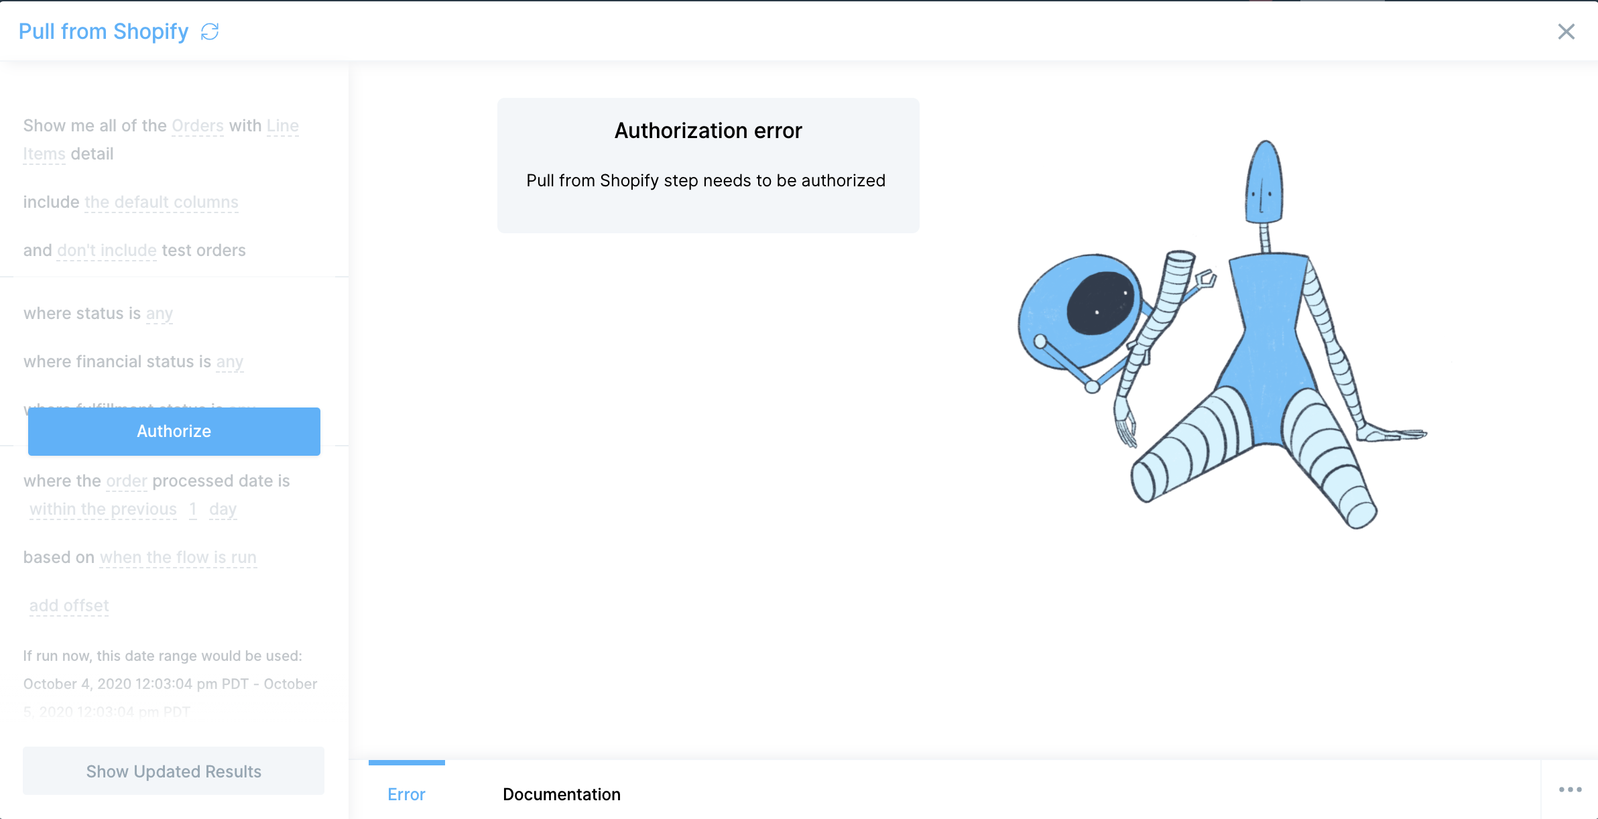Viewport: 1598px width, 819px height.
Task: Click 'Pull from Shopify step needs to be authorized' message
Action: [706, 181]
